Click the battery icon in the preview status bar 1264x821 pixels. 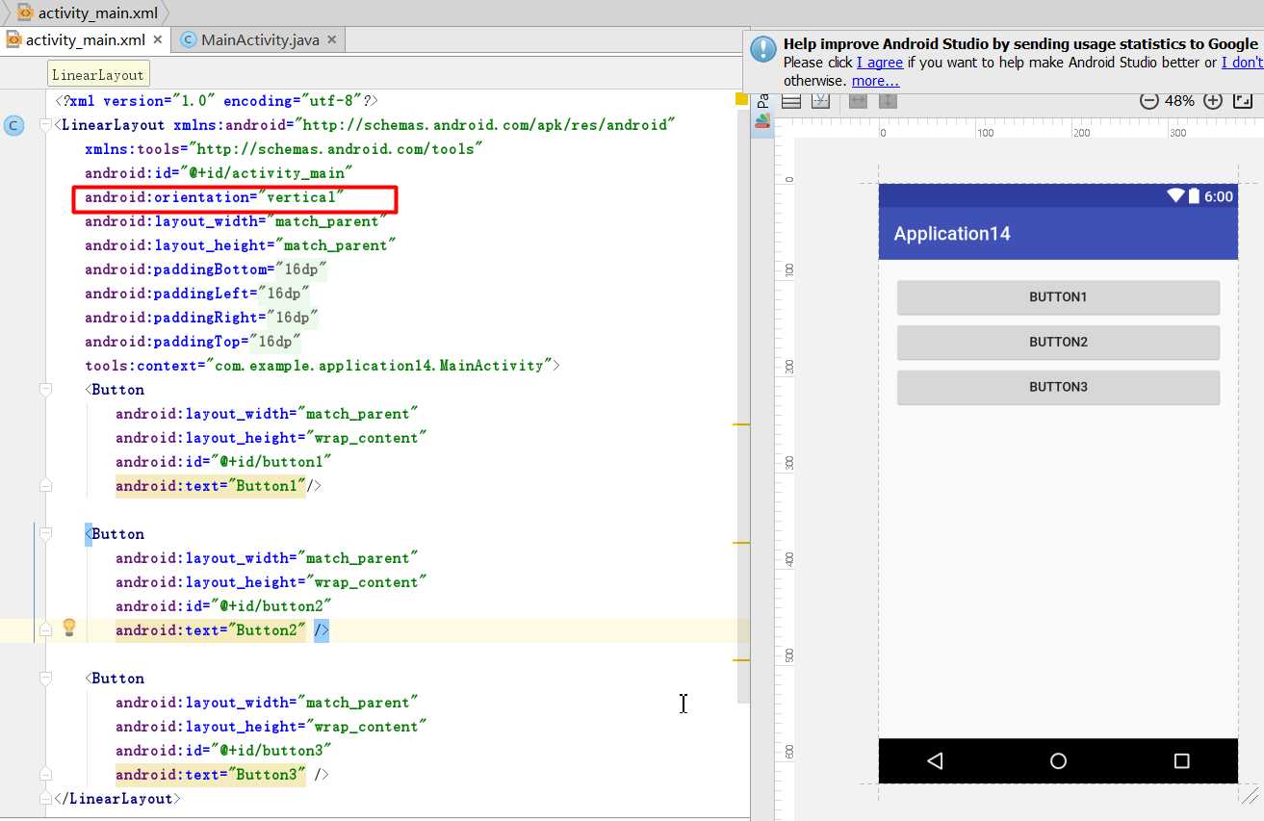pos(1194,196)
